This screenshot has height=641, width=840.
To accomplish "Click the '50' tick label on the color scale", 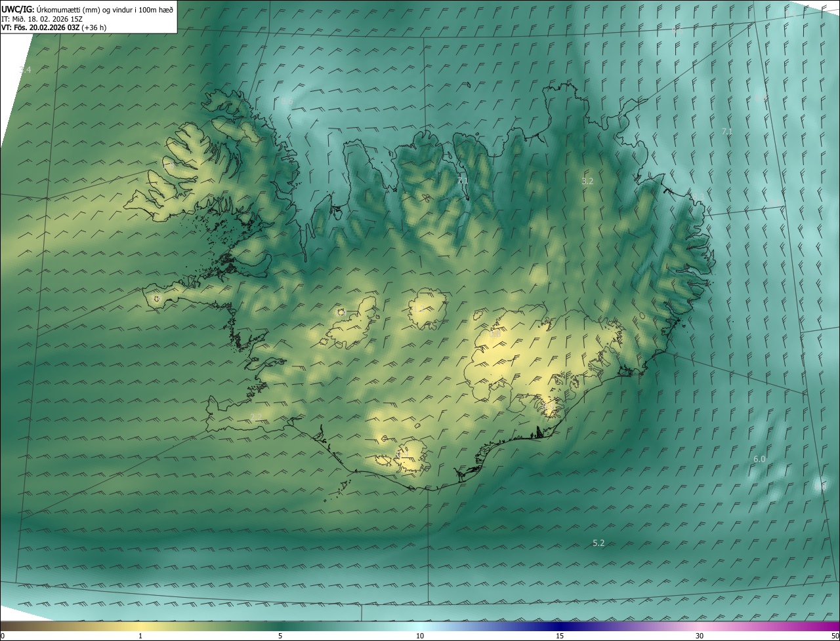I will (x=835, y=636).
